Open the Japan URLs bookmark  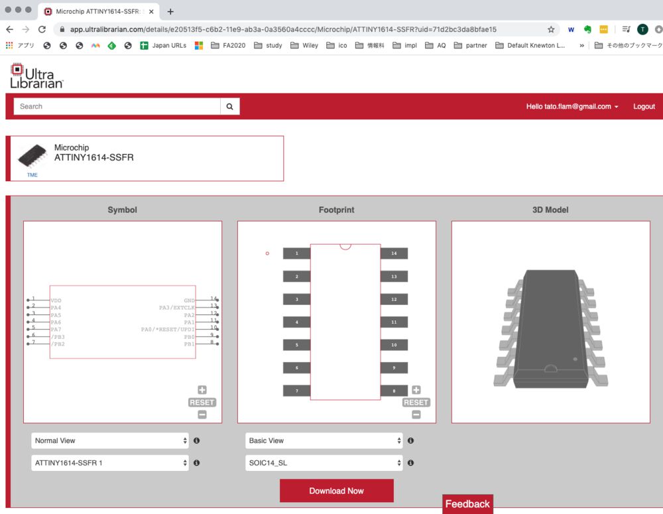pos(163,45)
